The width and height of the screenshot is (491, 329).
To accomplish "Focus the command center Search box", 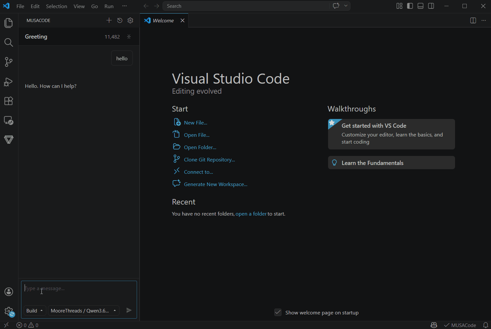I will click(x=246, y=6).
